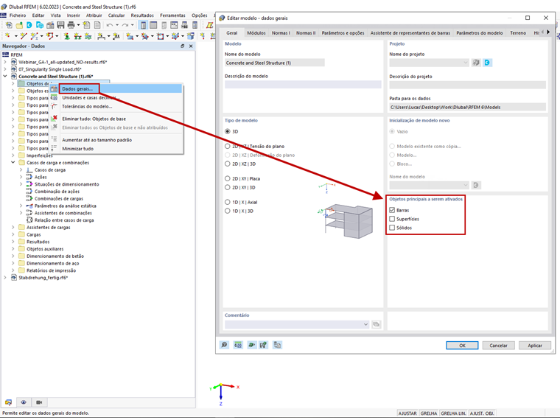Open navigator views (camera) tab icon

pos(39,402)
